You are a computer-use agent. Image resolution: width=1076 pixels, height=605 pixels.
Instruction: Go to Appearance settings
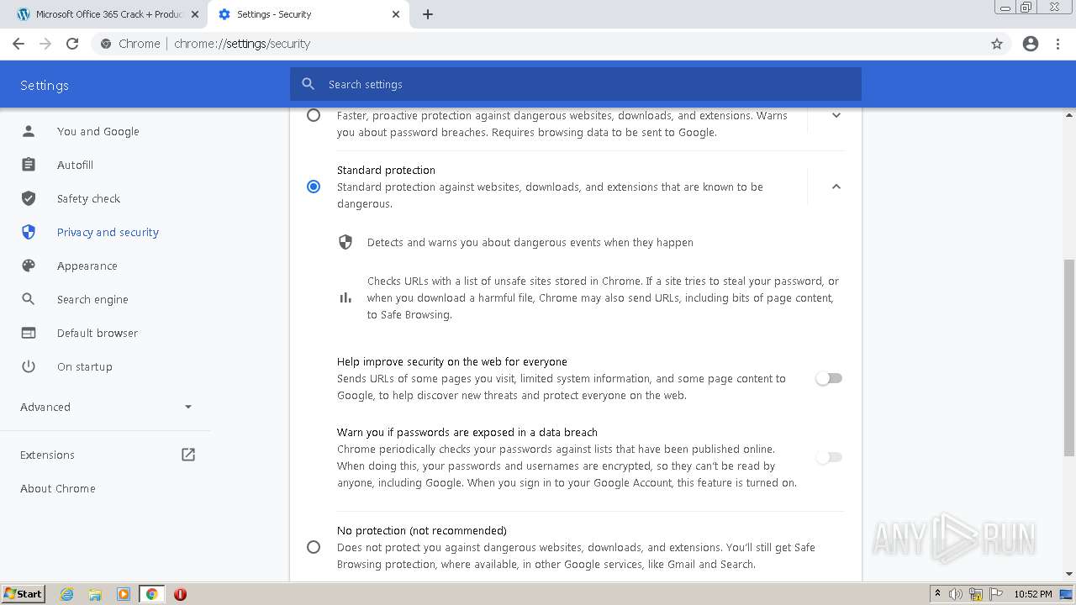(87, 266)
